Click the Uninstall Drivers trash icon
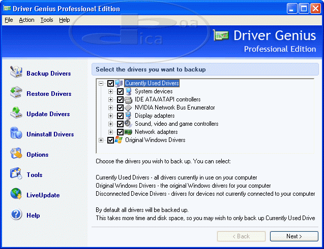Viewport: 324px width, 249px height. tap(16, 134)
